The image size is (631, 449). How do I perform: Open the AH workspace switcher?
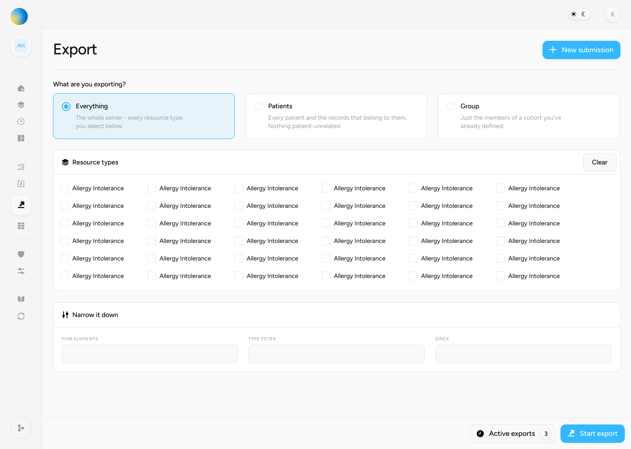click(x=21, y=46)
